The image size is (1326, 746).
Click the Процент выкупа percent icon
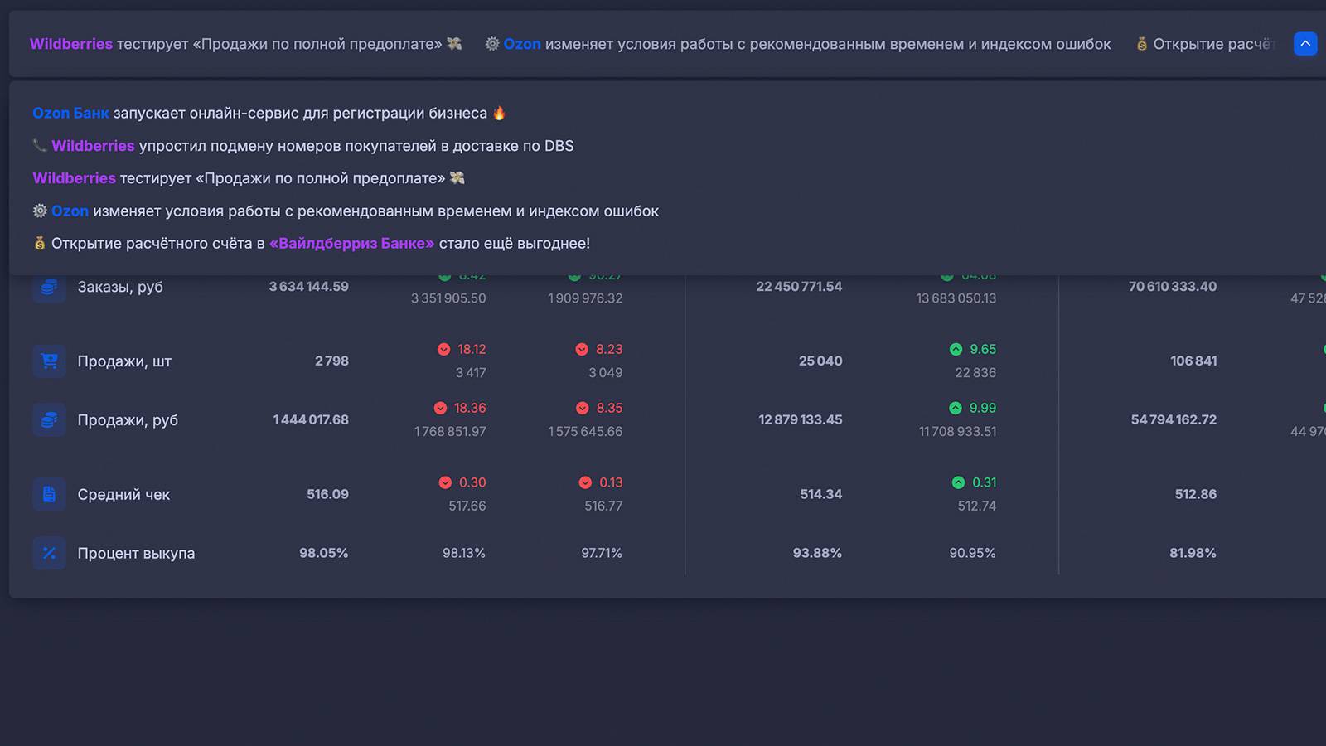click(x=49, y=553)
